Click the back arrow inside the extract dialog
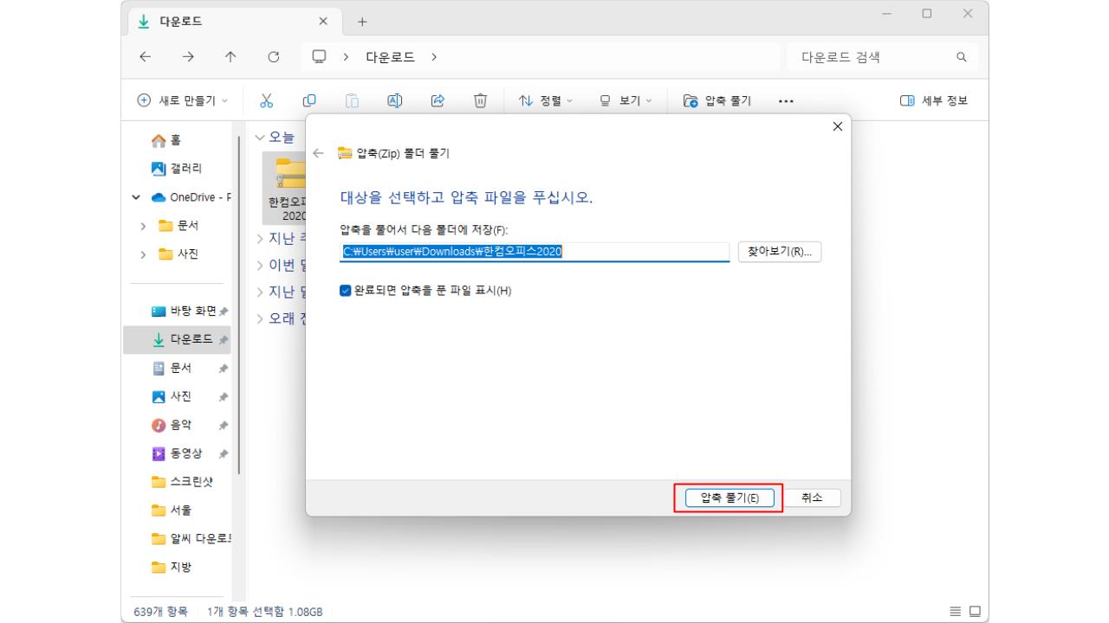This screenshot has height=623, width=1109. pyautogui.click(x=319, y=153)
